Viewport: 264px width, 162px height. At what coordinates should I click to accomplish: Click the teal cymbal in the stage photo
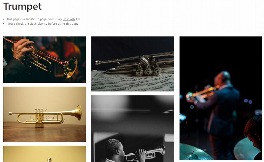(x=196, y=152)
